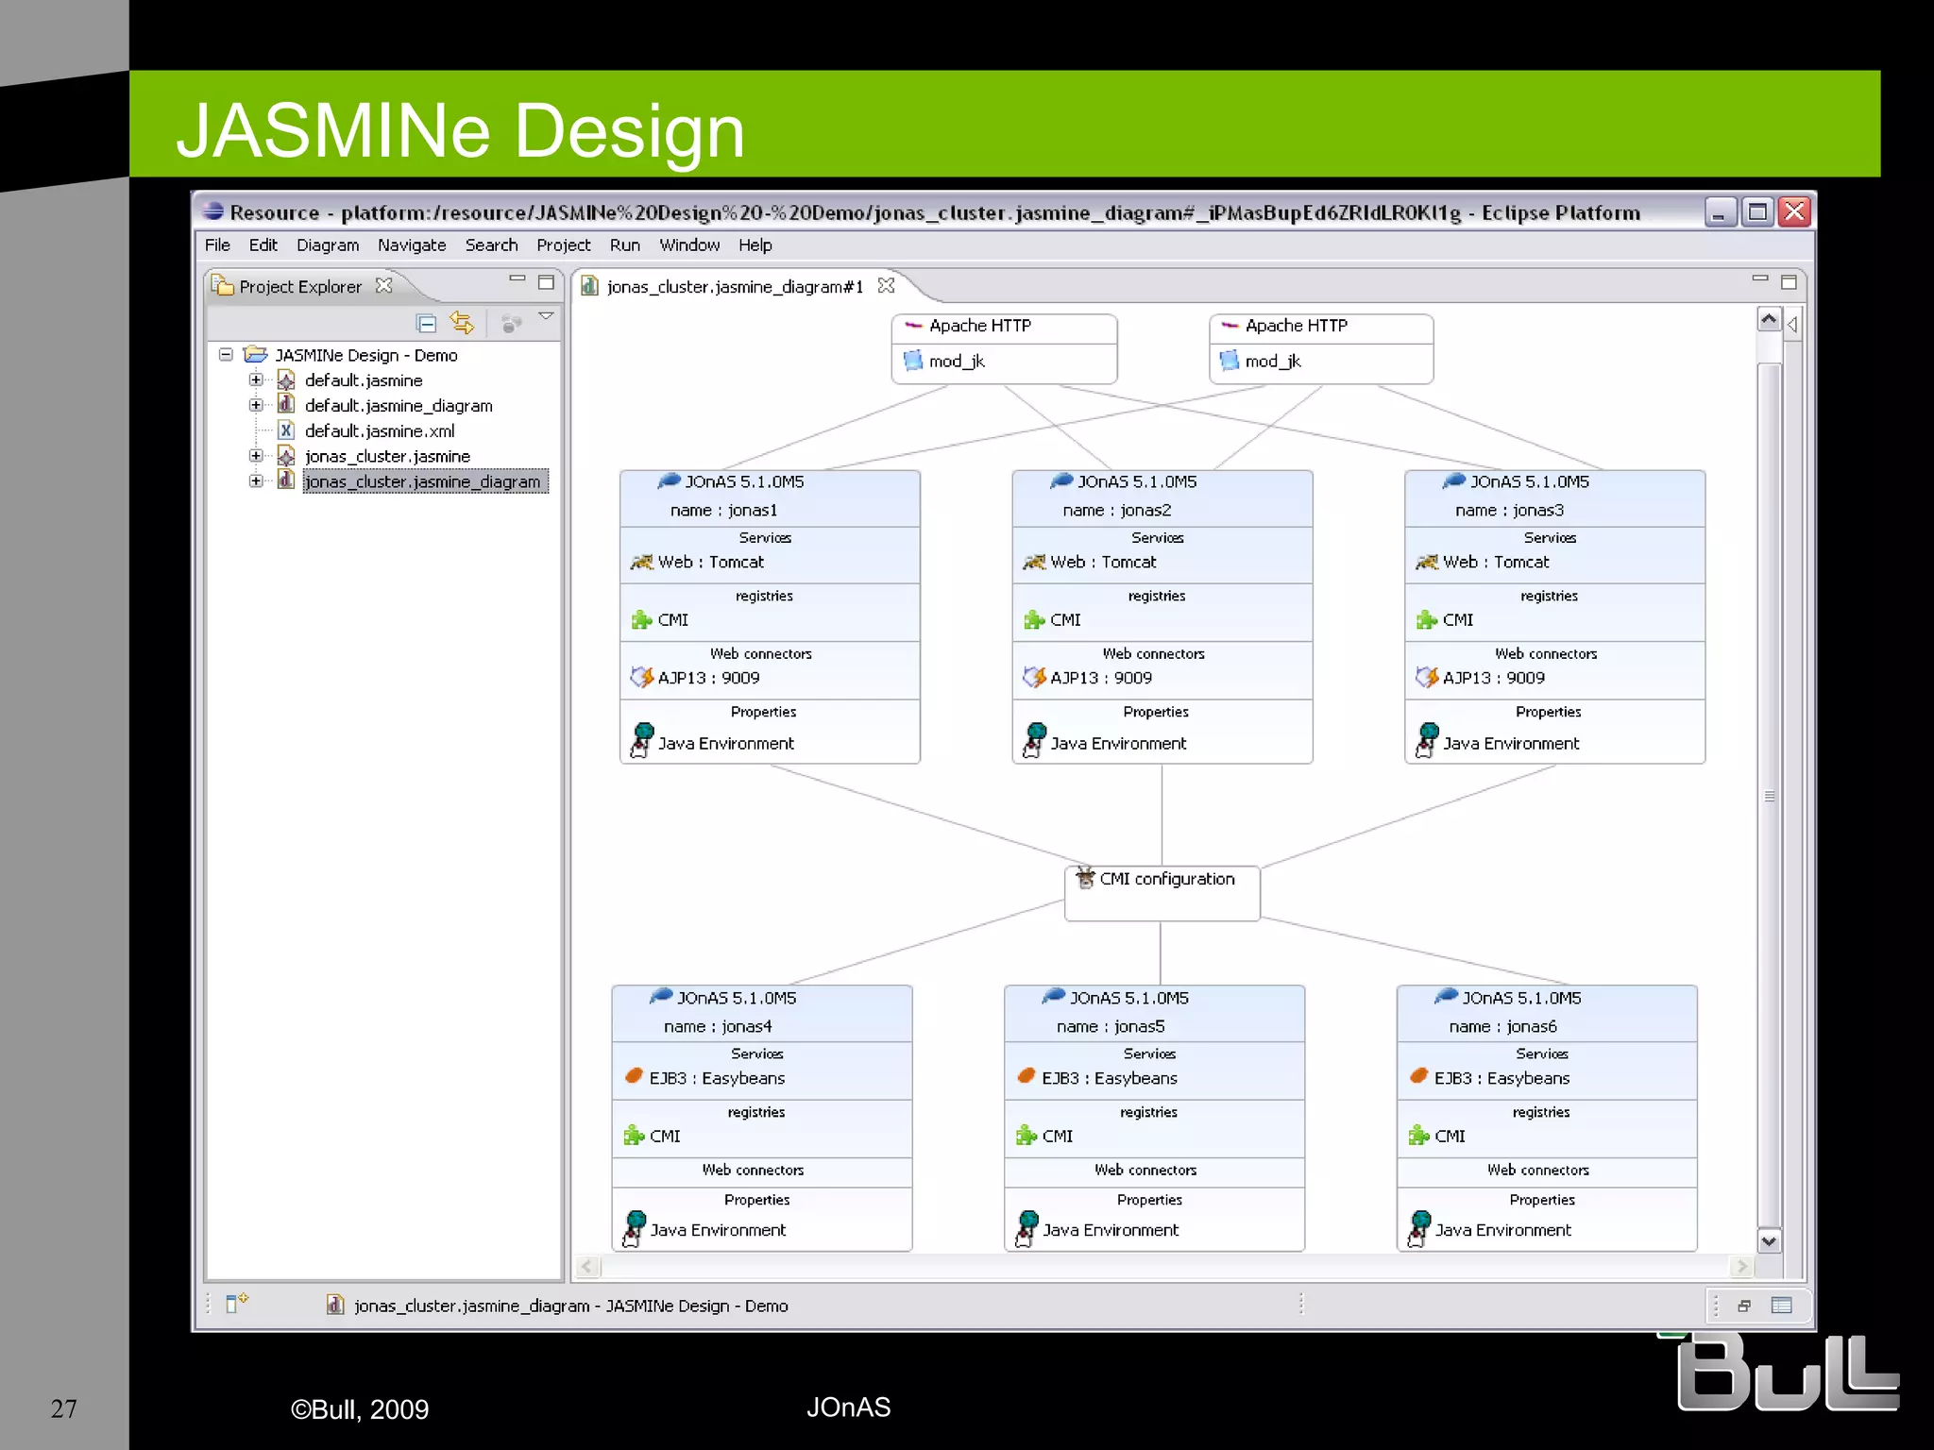Click the CMI configuration node icon
The height and width of the screenshot is (1450, 1934).
point(1085,878)
